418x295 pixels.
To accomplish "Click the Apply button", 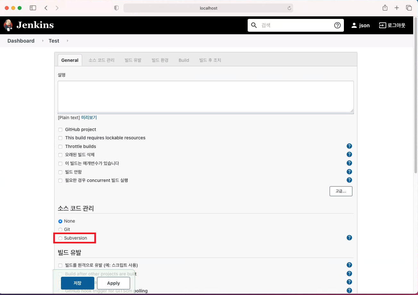I will (114, 283).
